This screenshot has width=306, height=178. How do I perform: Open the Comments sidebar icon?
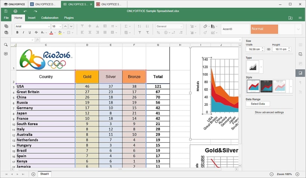(x=6, y=54)
